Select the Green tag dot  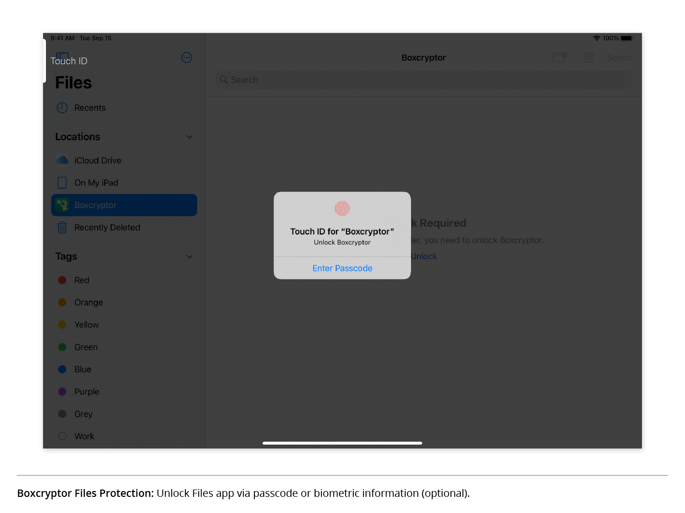click(x=62, y=347)
